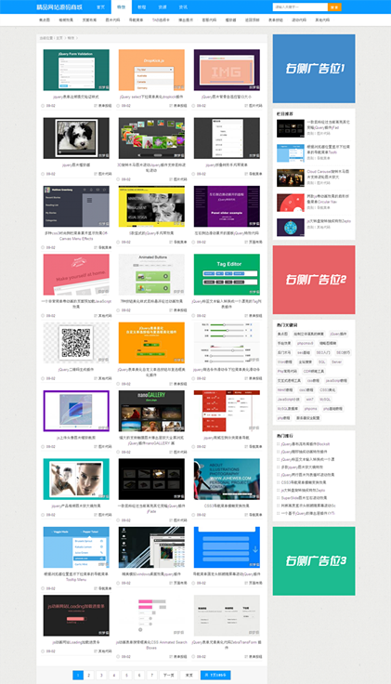This screenshot has width=391, height=684.
Task: Open the js Loading progress bar thumbnail
Action: pos(76,615)
